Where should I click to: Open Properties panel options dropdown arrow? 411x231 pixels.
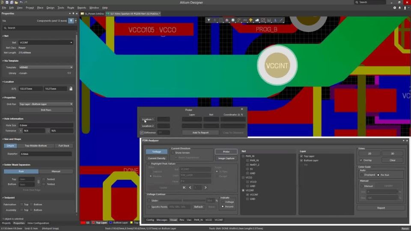point(70,13)
